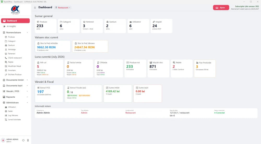Open Parteneri in the sidebar

pos(12,54)
